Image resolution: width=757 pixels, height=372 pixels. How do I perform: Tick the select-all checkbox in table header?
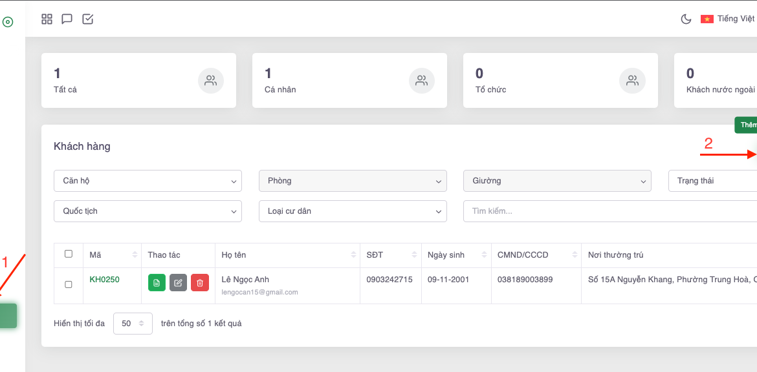pos(69,254)
